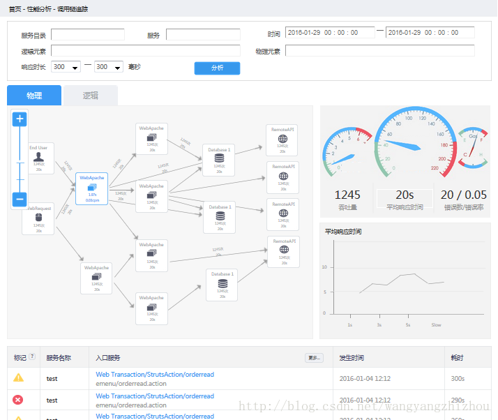Open the first 响应时长 300 dropdown
Viewport: 498px width, 420px height.
point(66,67)
